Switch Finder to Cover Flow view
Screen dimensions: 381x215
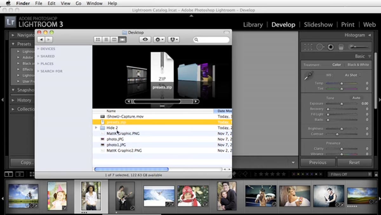tap(122, 39)
